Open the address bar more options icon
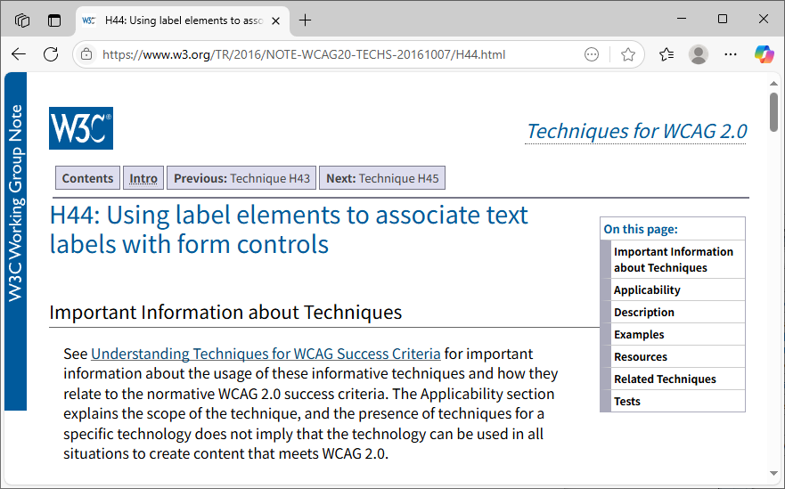The height and width of the screenshot is (489, 785). [x=592, y=54]
